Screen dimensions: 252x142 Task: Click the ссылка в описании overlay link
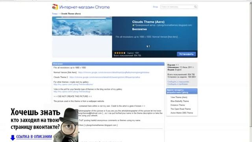click(x=34, y=136)
